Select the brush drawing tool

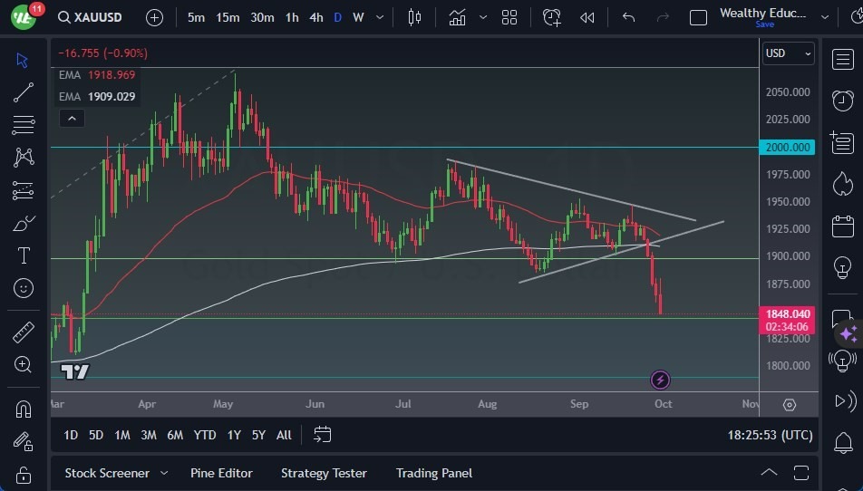(24, 223)
